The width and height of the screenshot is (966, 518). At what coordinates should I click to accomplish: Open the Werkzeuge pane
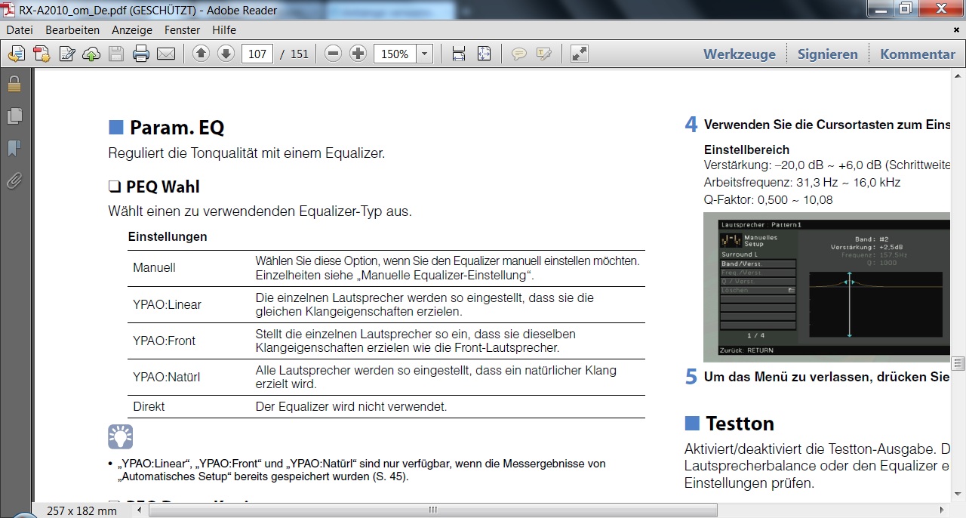(x=740, y=54)
